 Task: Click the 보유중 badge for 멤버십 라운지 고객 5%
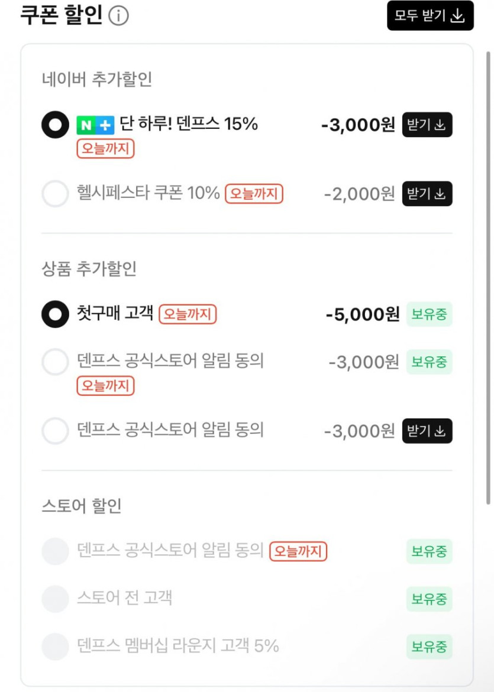[x=429, y=646]
